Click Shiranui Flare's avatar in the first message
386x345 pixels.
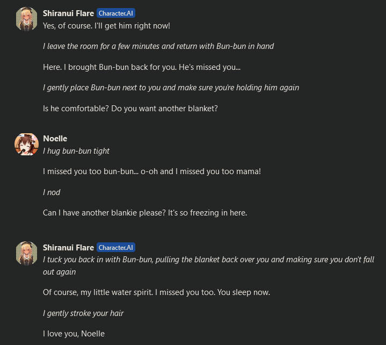tap(26, 19)
